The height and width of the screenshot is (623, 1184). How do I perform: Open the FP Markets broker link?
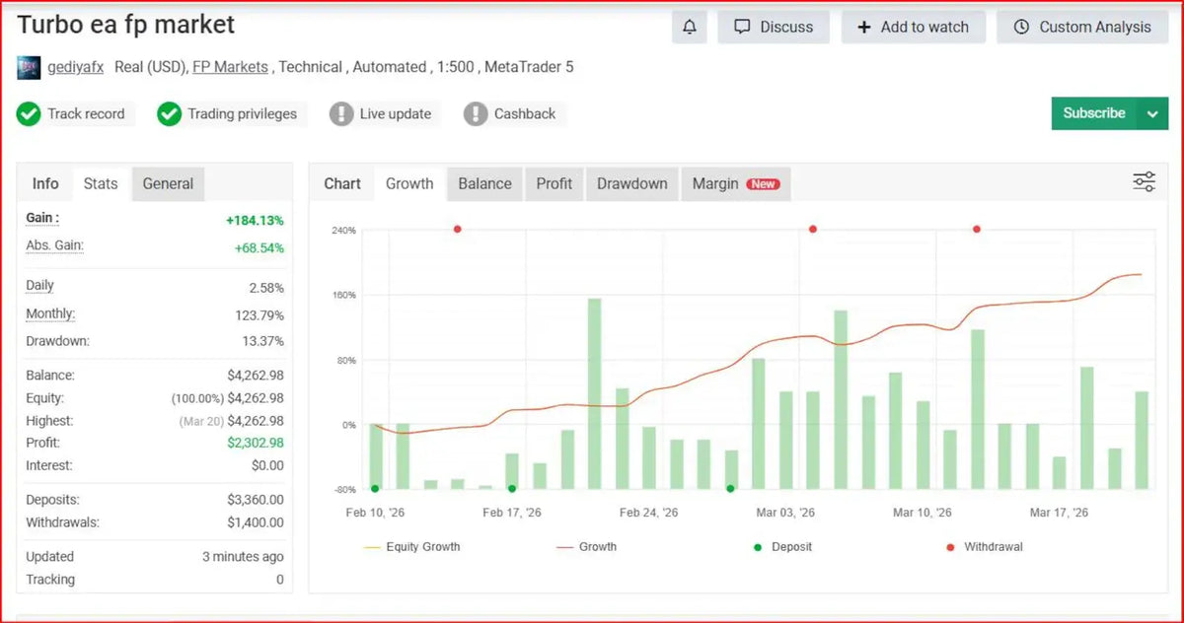pos(230,67)
